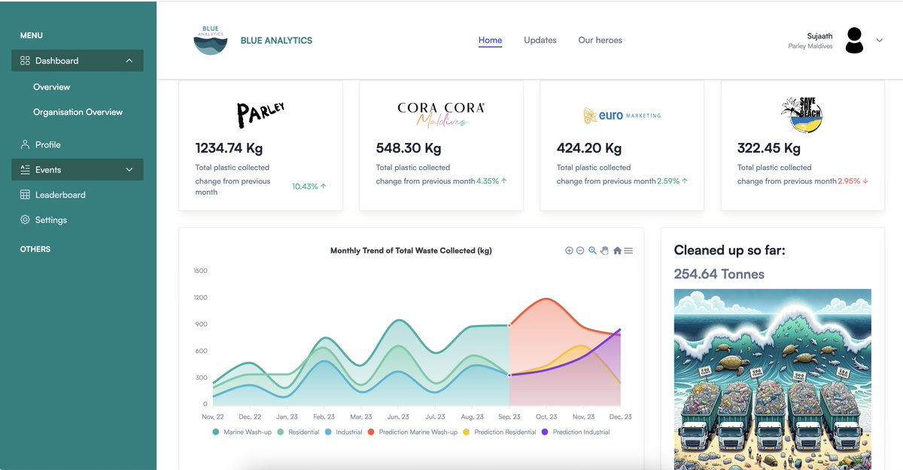The image size is (903, 470).
Task: Click the 424.20 Kg value
Action: [x=589, y=148]
